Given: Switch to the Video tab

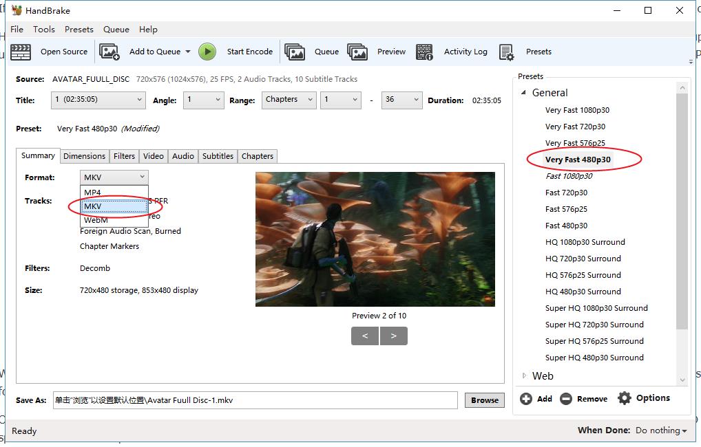Looking at the screenshot, I should pyautogui.click(x=154, y=156).
